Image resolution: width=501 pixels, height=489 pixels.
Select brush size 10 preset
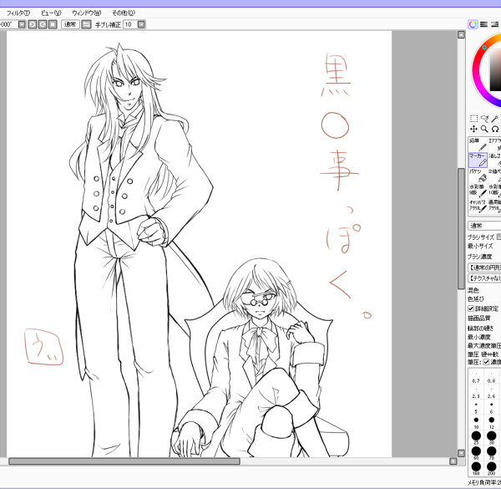pyautogui.click(x=476, y=422)
